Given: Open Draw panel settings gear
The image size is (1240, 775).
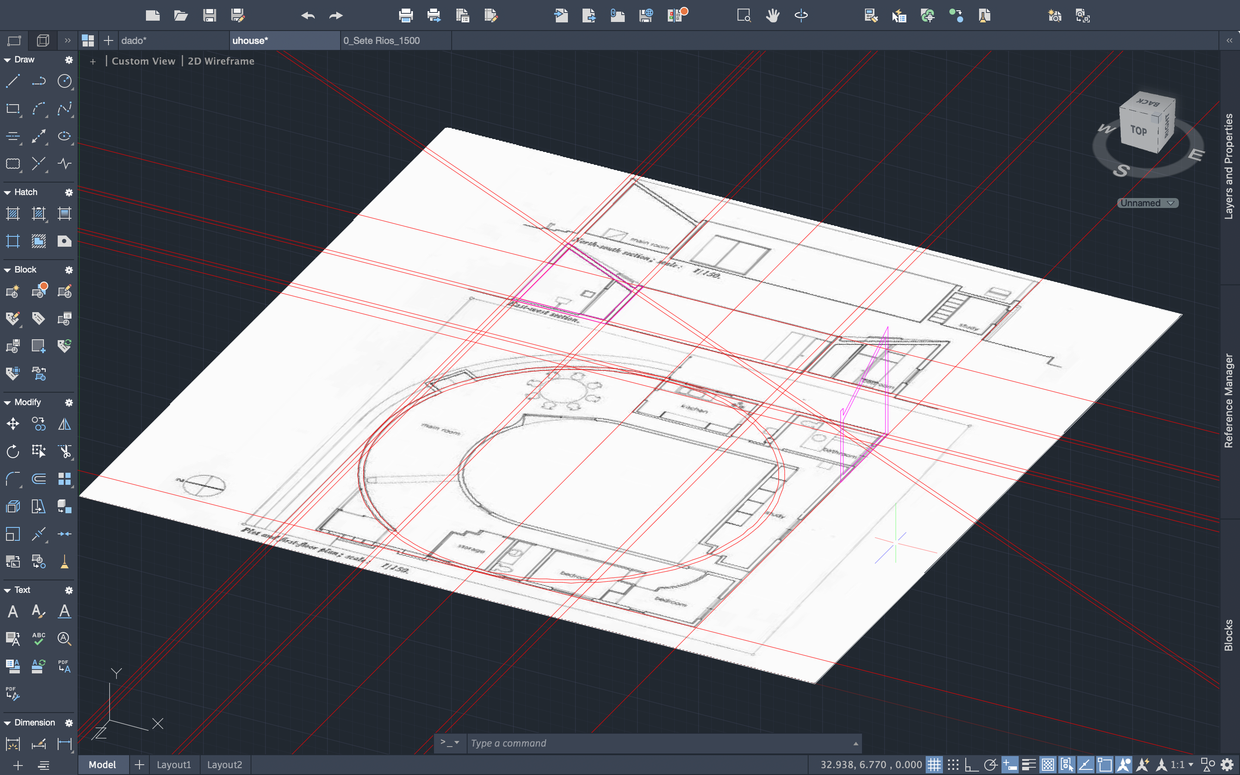Looking at the screenshot, I should (68, 60).
